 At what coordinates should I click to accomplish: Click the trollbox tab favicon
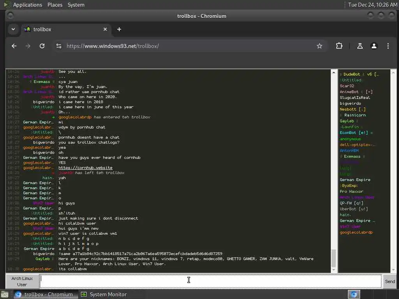[x=27, y=29]
